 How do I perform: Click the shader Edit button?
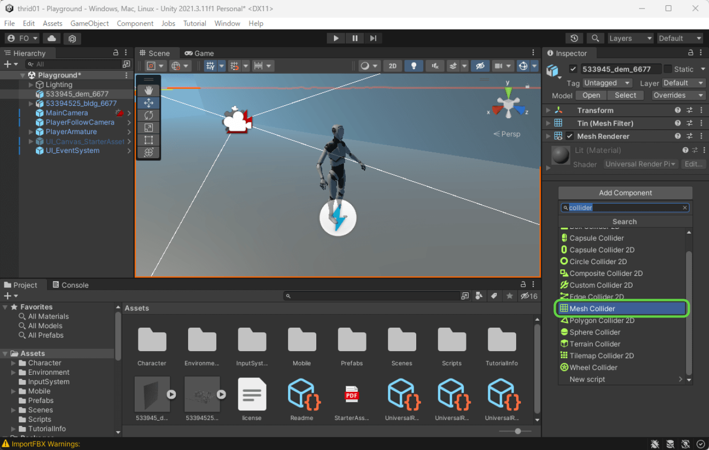694,164
